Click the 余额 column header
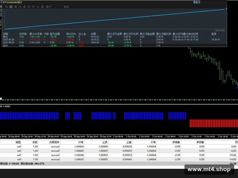Viewport: 238px width, 178px height. [x=93, y=34]
